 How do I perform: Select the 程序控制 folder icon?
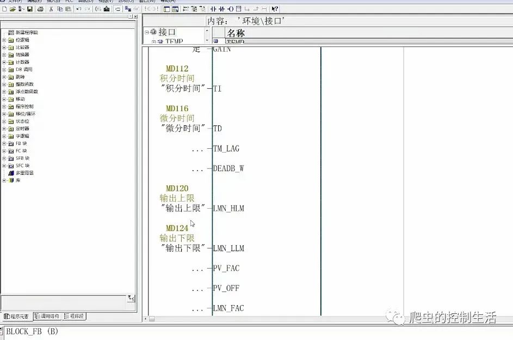tap(11, 106)
